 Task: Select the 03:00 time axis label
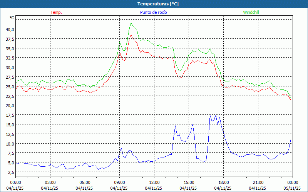coord(50,182)
